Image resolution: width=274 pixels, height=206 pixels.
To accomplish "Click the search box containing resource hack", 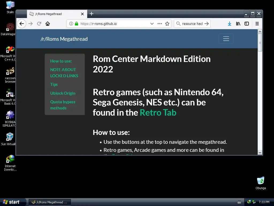I will [x=192, y=24].
